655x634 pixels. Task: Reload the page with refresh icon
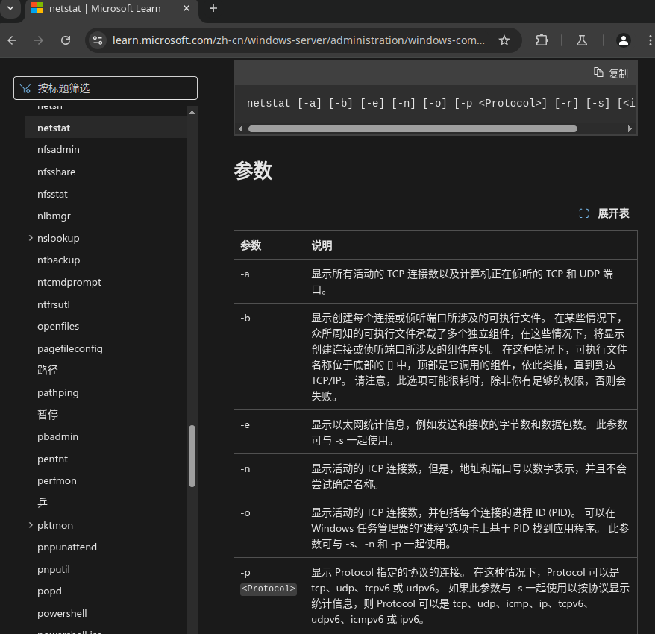[66, 40]
